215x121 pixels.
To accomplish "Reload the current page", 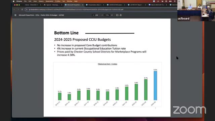I will point(22,9).
